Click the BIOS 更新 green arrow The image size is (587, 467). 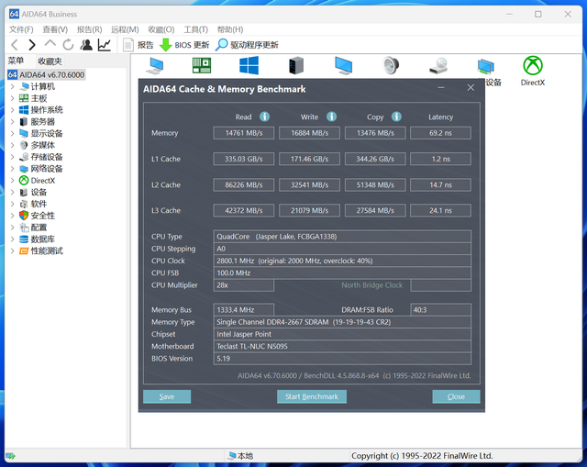(x=165, y=45)
